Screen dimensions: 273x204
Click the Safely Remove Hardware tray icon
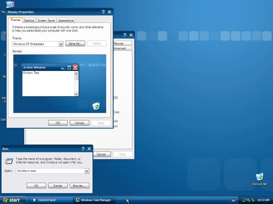point(253,200)
